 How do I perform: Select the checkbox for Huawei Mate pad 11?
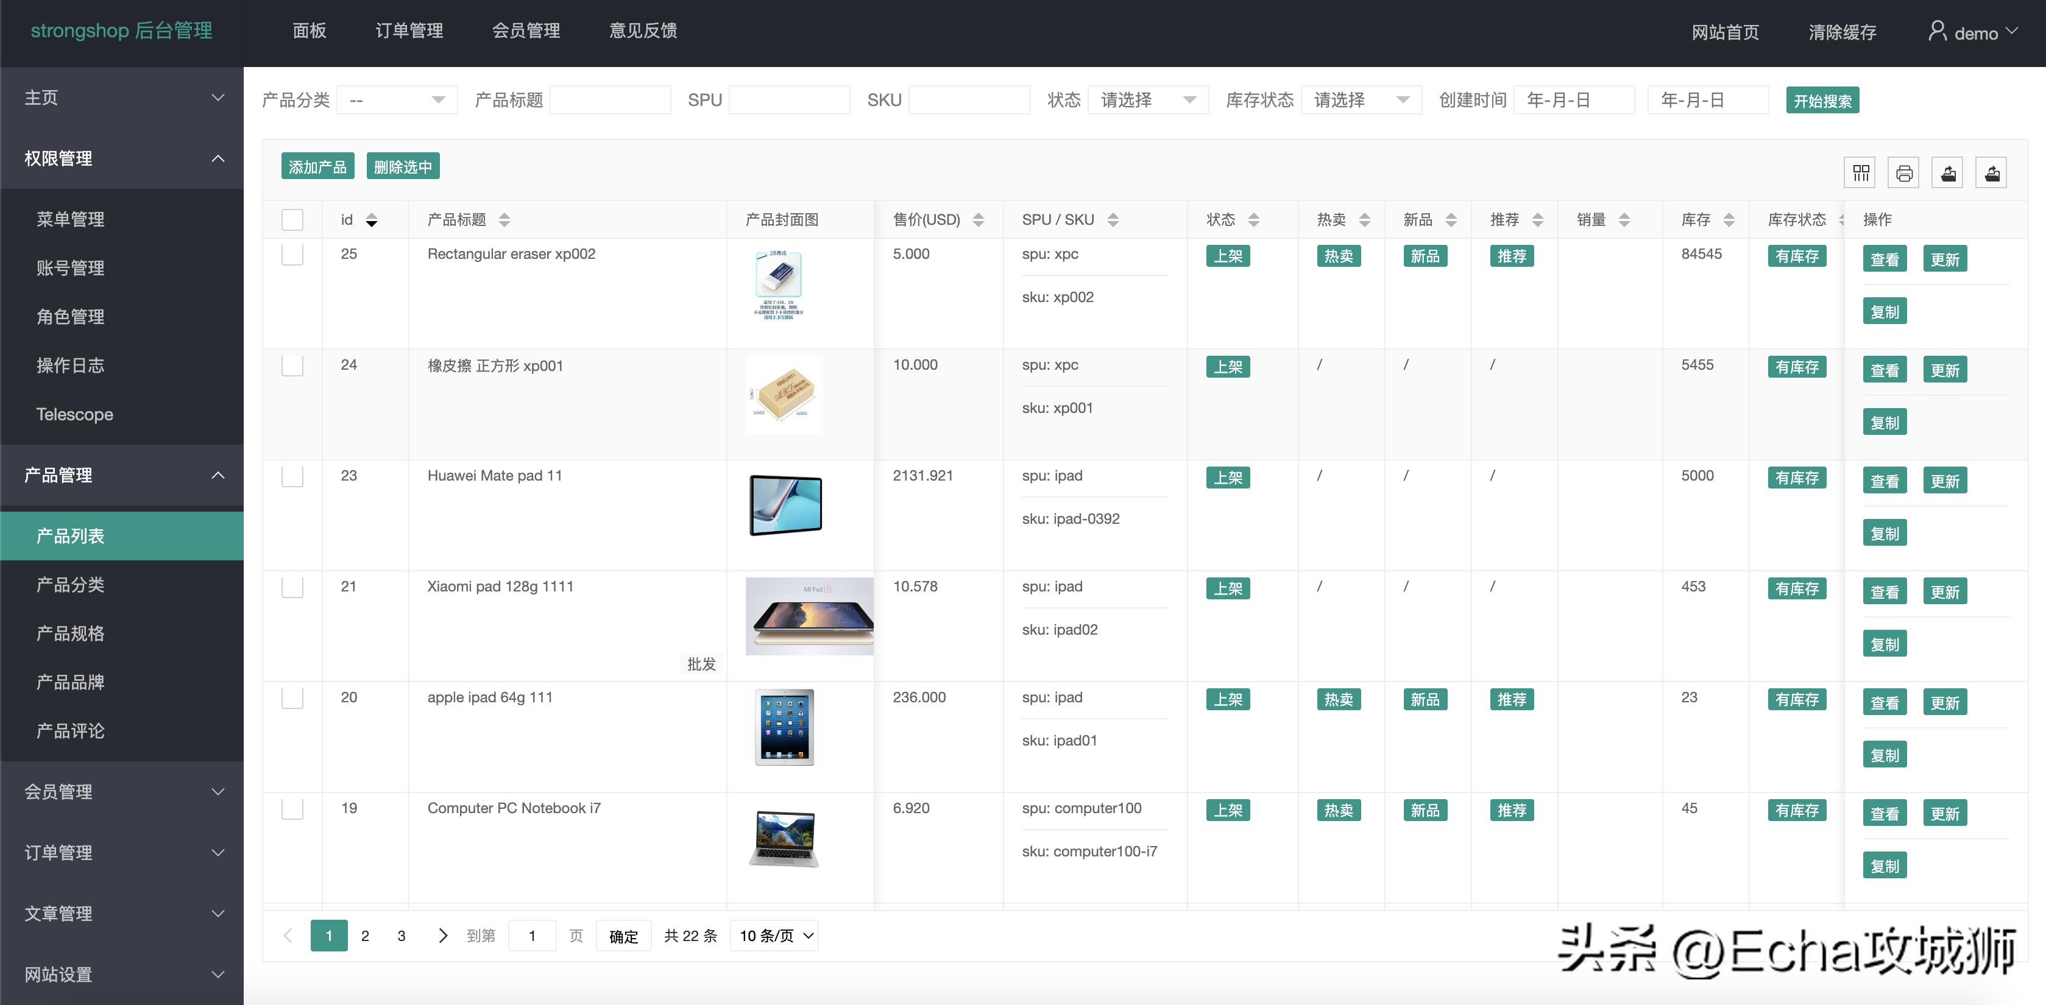[292, 476]
